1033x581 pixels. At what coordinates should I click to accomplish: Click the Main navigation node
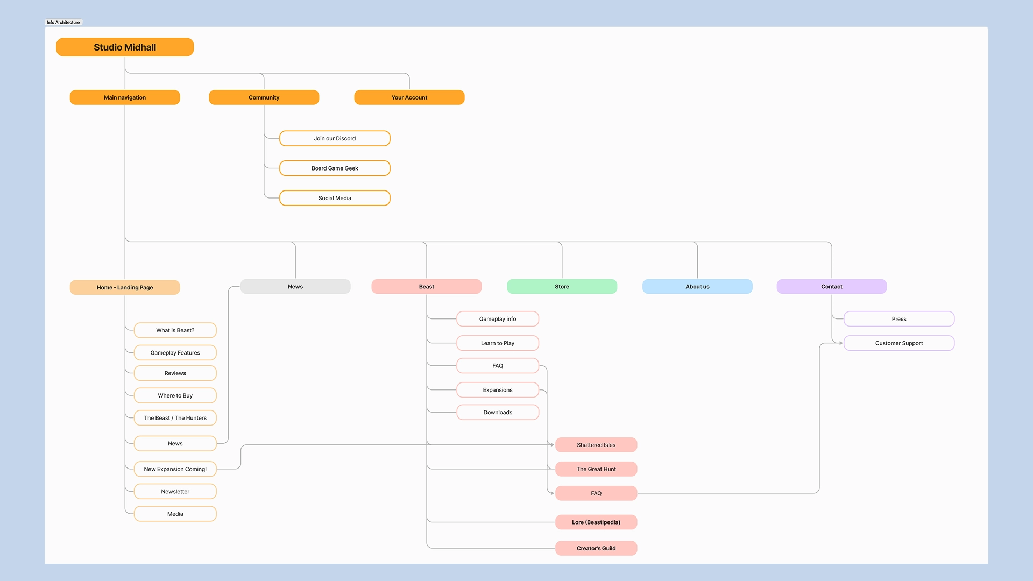124,97
